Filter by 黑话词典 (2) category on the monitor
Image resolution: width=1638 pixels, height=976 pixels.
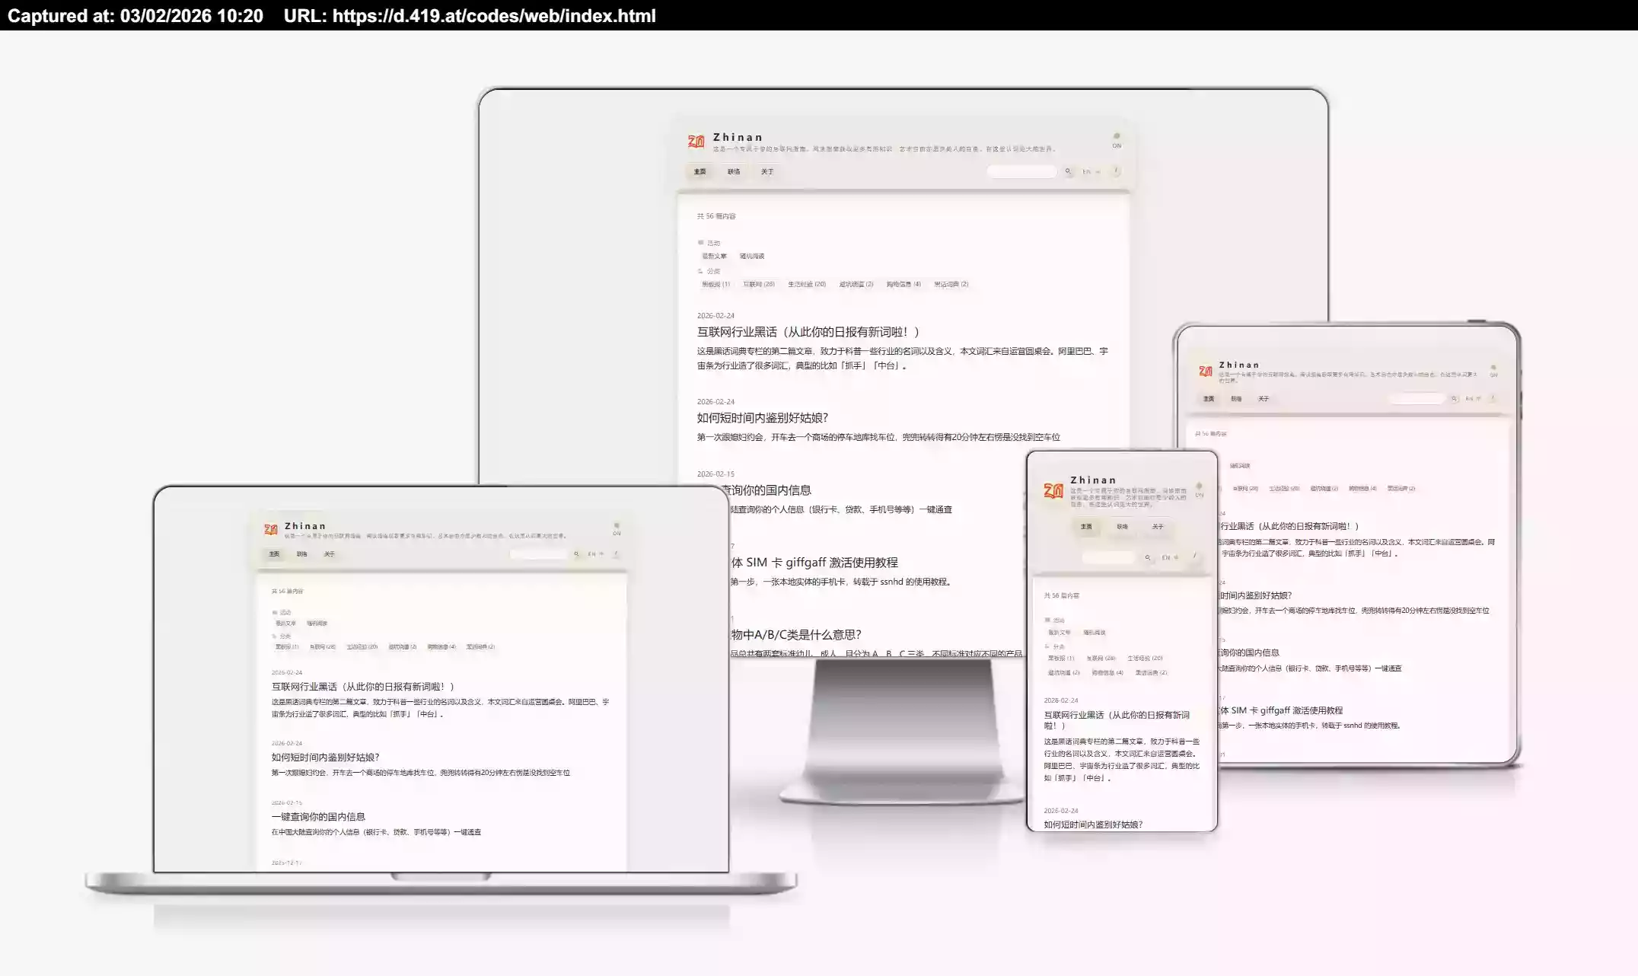(951, 284)
